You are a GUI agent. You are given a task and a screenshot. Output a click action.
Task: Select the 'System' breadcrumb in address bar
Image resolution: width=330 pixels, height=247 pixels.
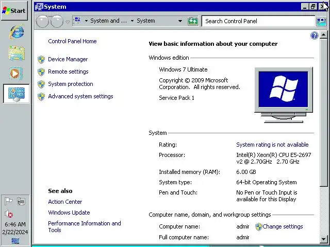(145, 21)
